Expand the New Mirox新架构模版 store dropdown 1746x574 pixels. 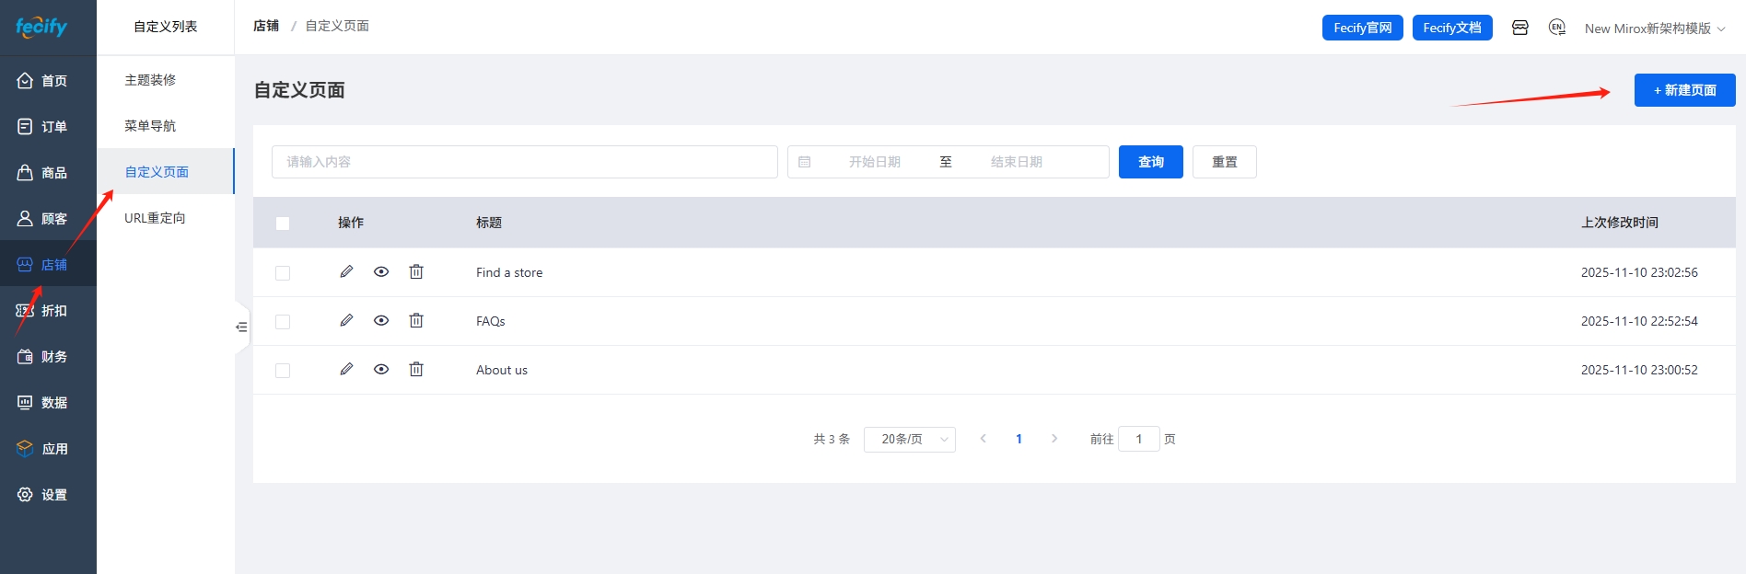1654,29
